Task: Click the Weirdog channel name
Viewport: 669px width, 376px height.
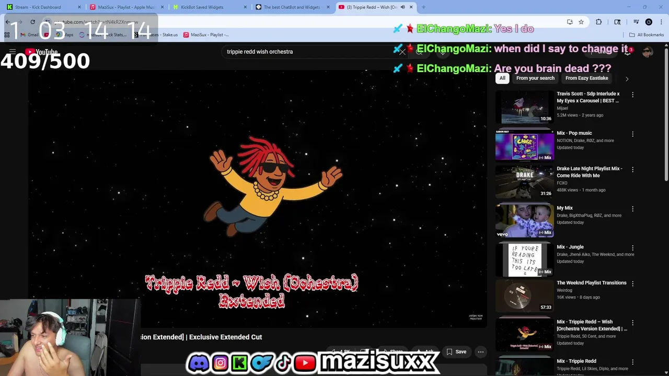Action: click(x=564, y=290)
